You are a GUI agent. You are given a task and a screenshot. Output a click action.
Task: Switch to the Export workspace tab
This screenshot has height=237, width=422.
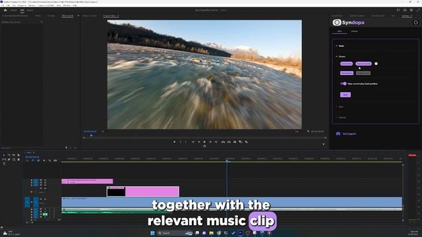[x=30, y=11]
